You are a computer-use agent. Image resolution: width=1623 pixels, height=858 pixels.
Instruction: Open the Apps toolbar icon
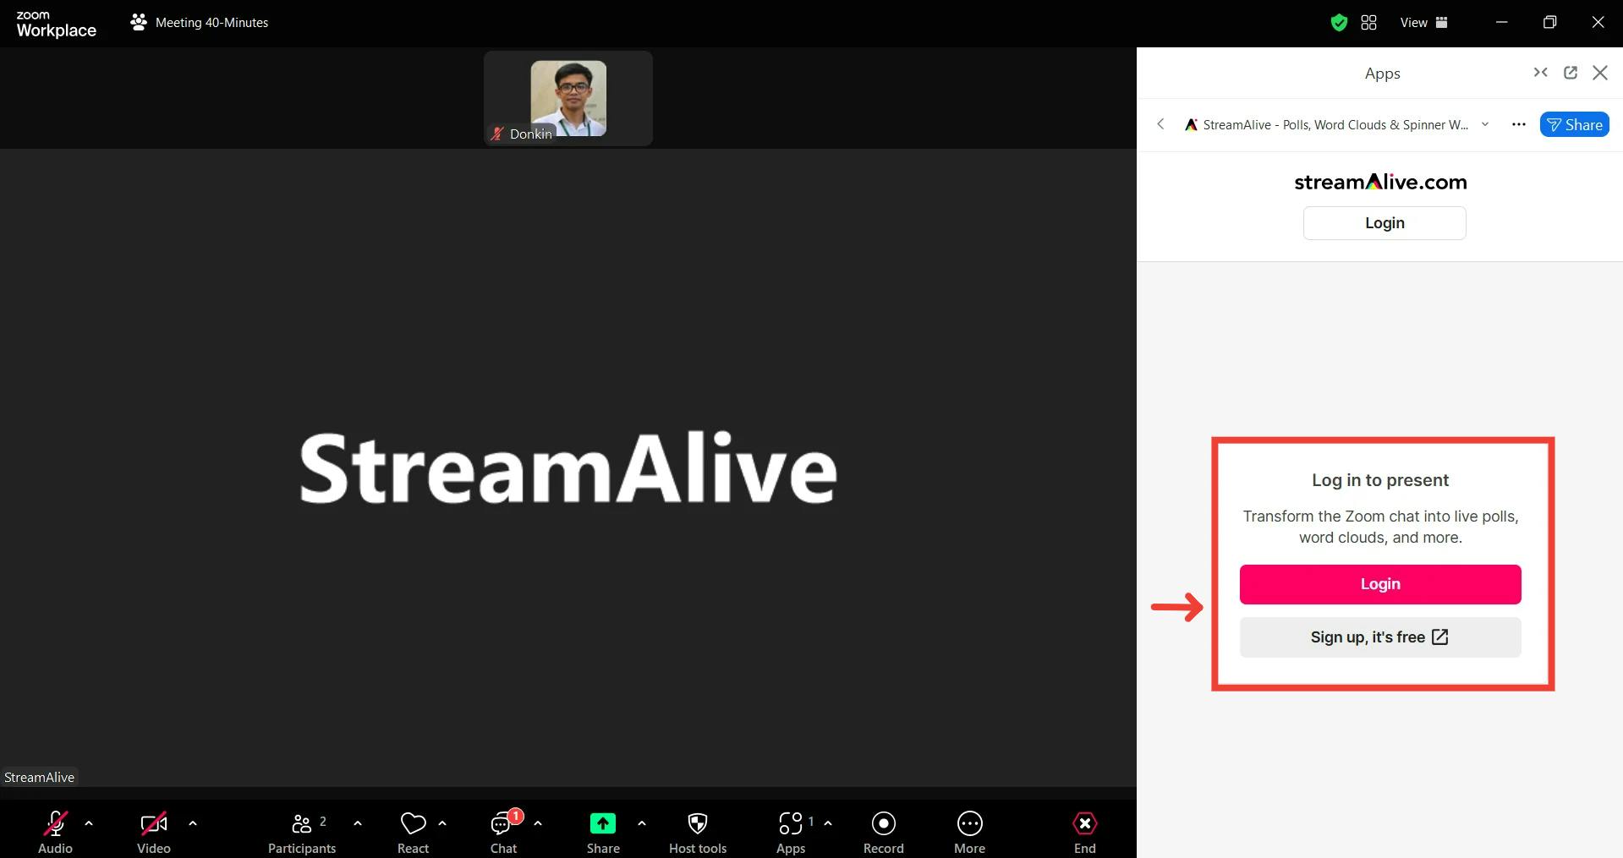pos(791,823)
